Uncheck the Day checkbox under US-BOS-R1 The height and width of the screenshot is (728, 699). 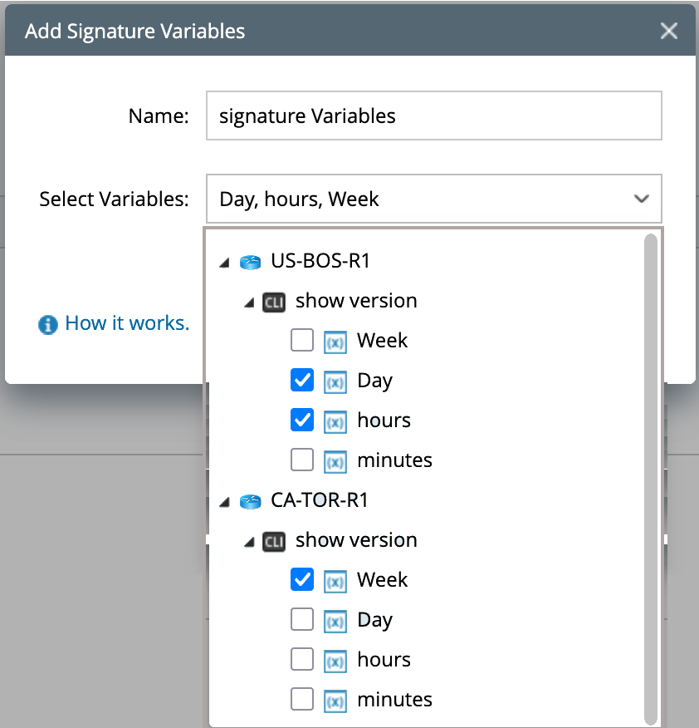coord(302,381)
